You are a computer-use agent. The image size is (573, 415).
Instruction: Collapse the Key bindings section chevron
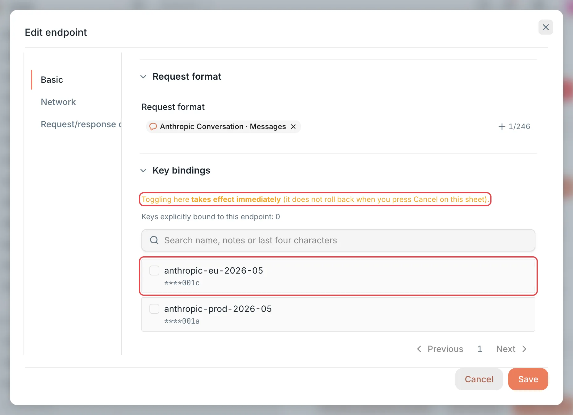pos(143,170)
